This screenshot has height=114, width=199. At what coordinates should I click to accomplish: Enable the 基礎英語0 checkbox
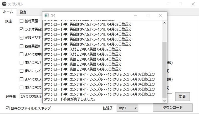coord(21,46)
